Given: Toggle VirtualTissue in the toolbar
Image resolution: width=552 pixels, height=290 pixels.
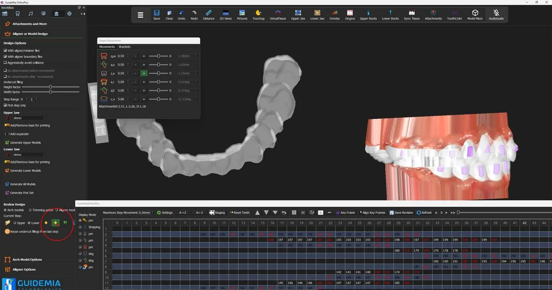Looking at the screenshot, I should (277, 14).
